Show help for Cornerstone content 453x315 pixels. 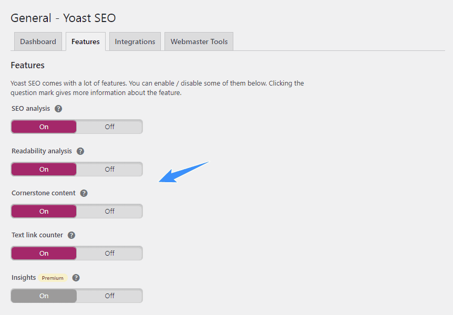(x=84, y=193)
